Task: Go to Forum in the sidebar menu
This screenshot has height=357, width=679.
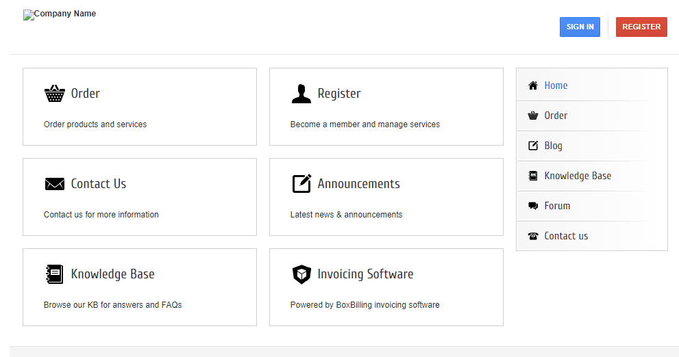Action: [557, 206]
